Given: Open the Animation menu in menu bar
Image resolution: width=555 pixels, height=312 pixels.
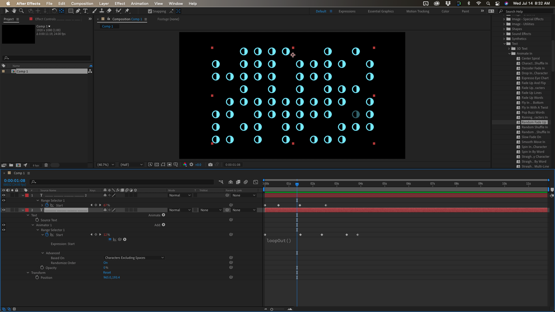Looking at the screenshot, I should tap(140, 3).
